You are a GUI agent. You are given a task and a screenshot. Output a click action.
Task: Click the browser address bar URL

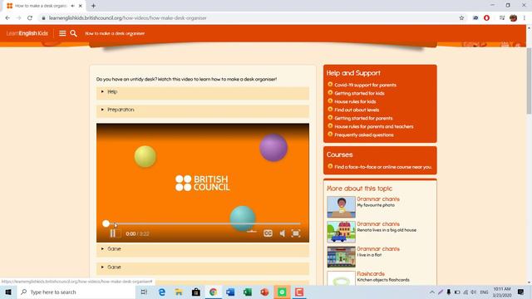coord(127,18)
